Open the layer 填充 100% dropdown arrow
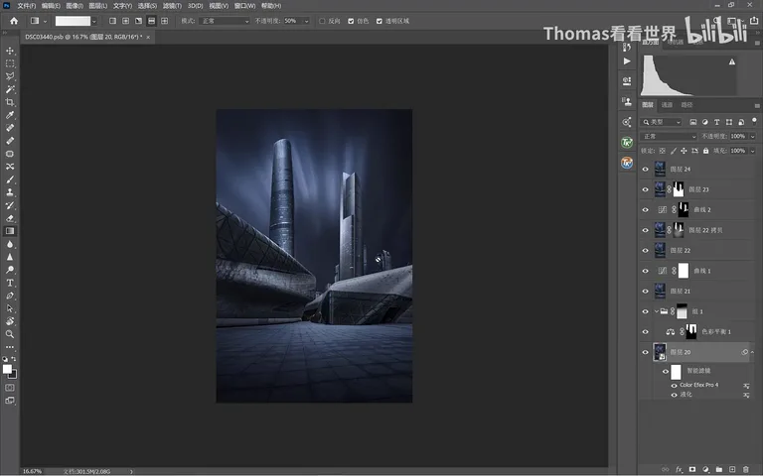Screen dimensions: 763x476 coord(752,151)
